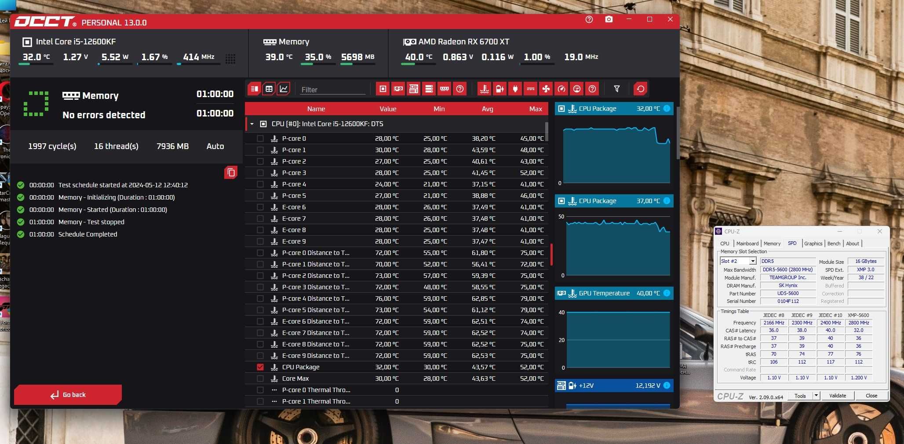Click the info icon on the GPU Temperature graph
Screen dimensions: 904x444
[x=667, y=293]
